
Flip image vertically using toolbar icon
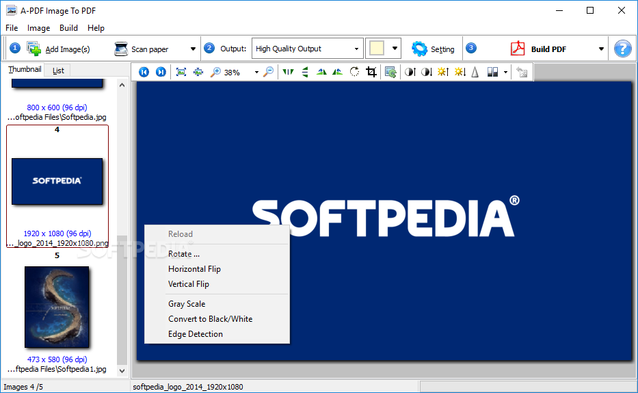(x=305, y=72)
